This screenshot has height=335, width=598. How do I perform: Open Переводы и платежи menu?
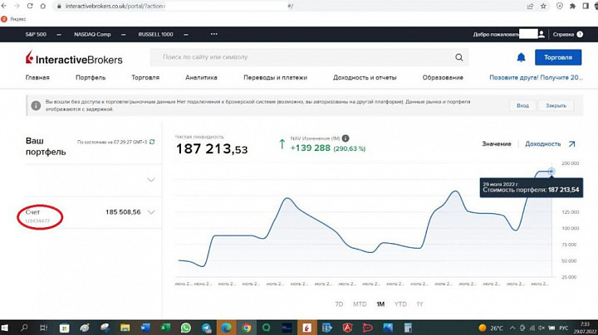click(275, 77)
